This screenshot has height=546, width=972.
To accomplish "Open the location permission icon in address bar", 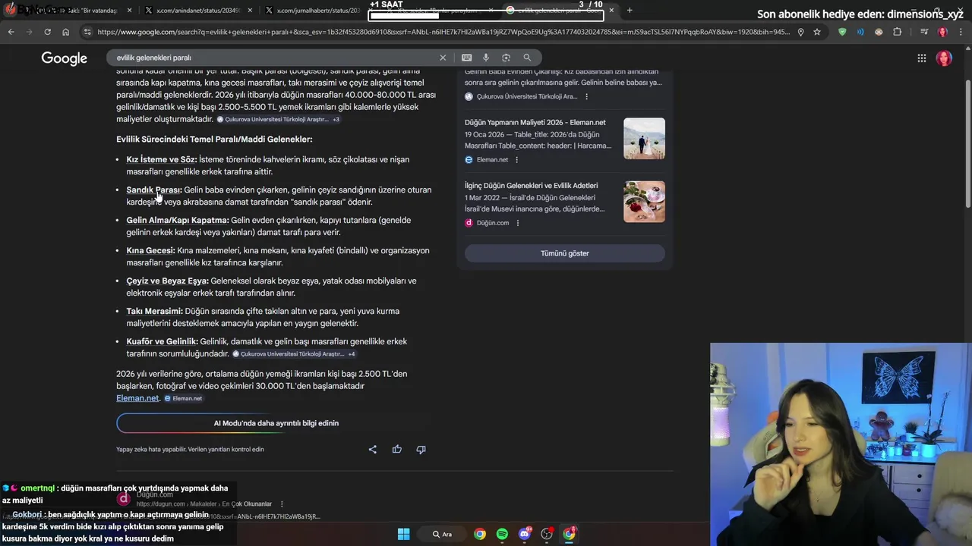I will [x=800, y=32].
